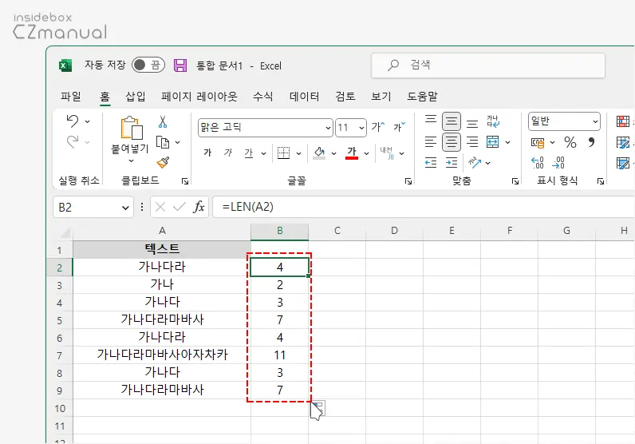Increase indent
Image resolution: width=635 pixels, height=444 pixels.
tap(452, 163)
